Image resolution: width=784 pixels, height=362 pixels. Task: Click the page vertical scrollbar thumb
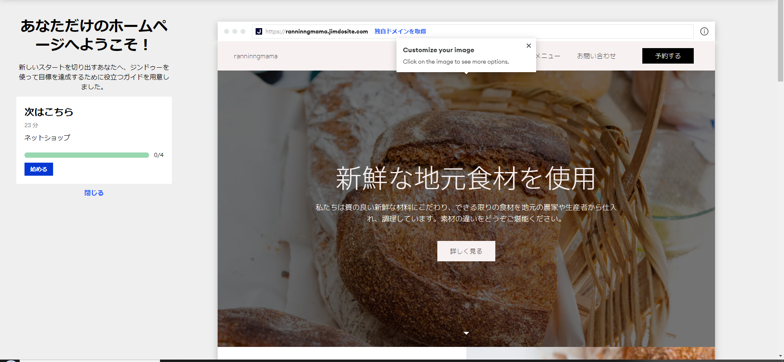780,41
